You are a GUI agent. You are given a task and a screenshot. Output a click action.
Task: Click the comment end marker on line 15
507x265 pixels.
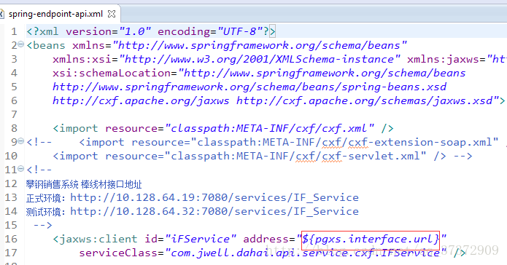click(43, 225)
